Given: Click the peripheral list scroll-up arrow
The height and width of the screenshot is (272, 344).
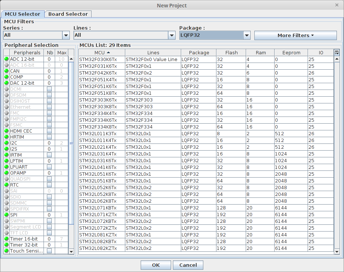Looking at the screenshot, I should (71, 59).
